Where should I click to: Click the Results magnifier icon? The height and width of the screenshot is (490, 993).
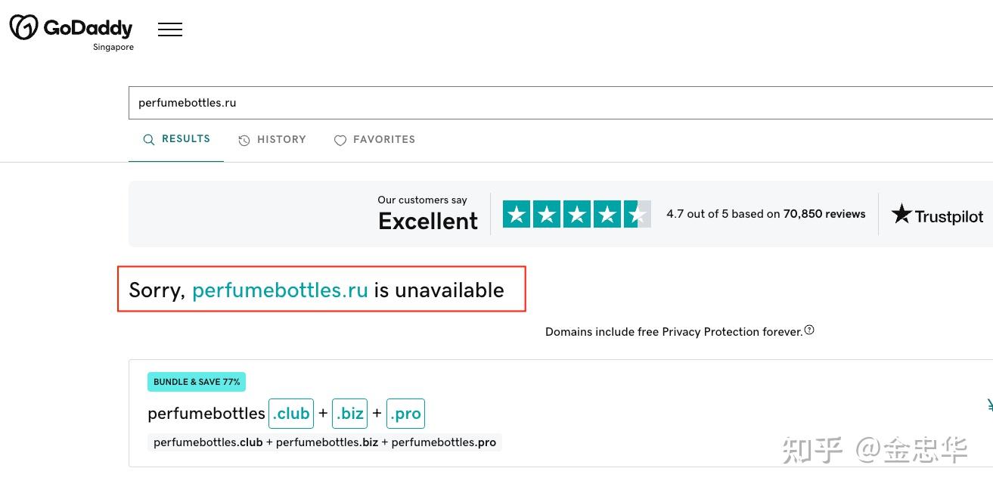[149, 140]
